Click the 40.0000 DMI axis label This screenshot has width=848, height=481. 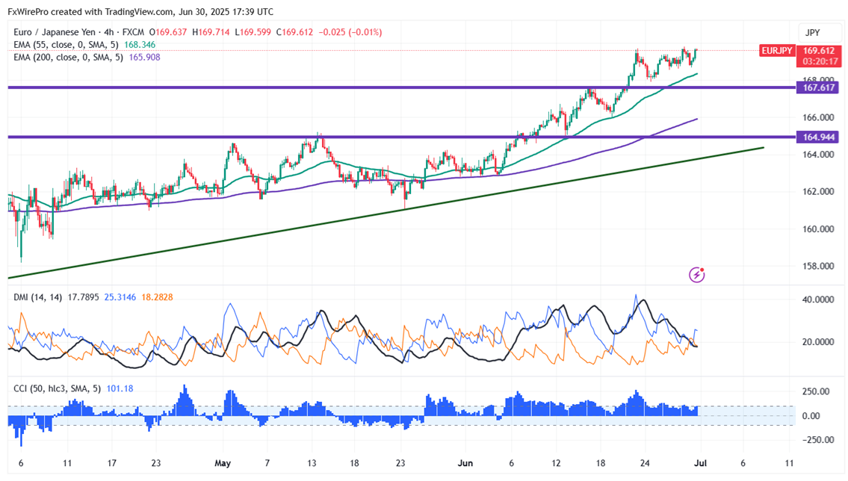point(817,300)
